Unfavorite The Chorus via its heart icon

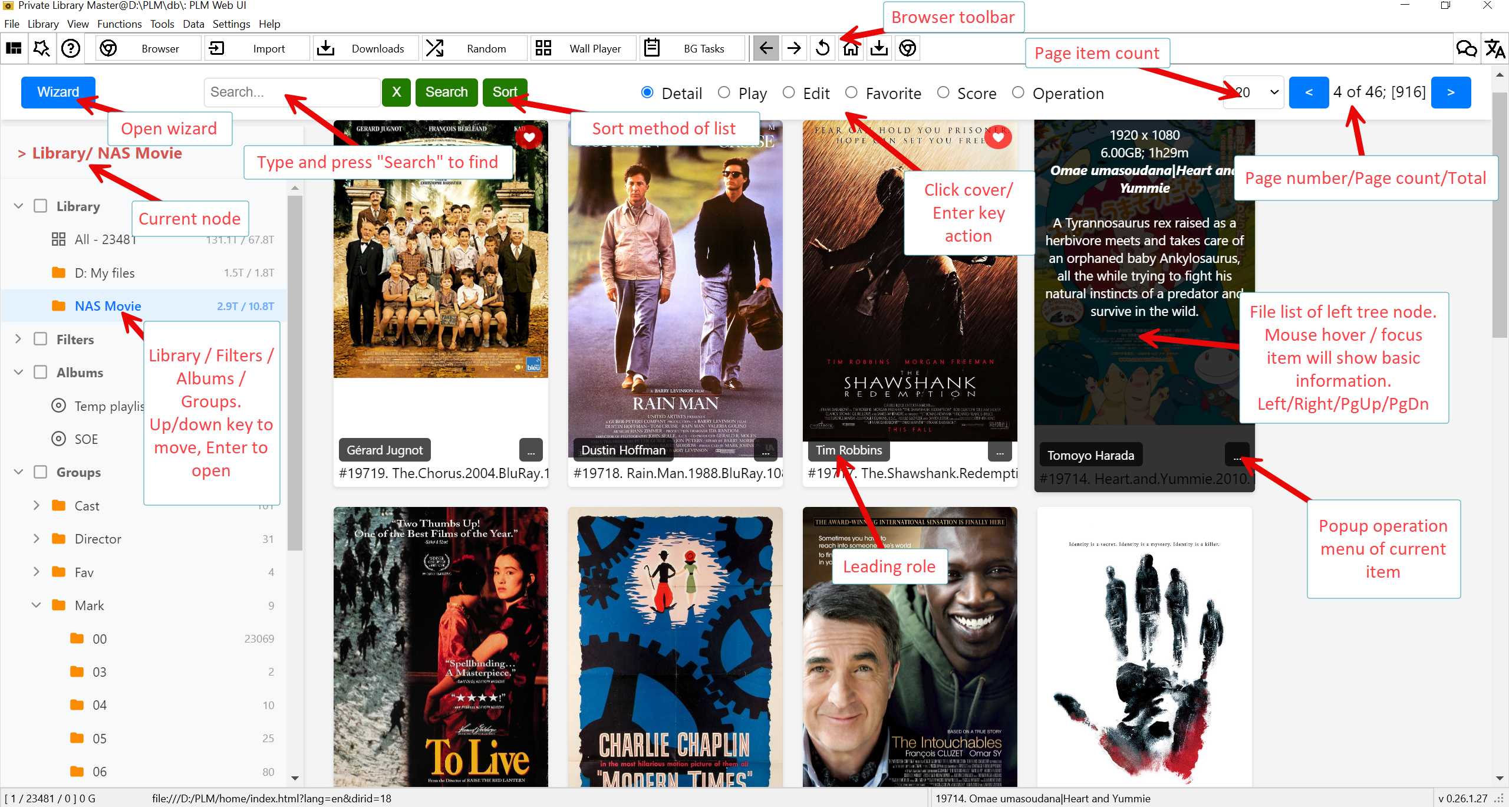[529, 137]
